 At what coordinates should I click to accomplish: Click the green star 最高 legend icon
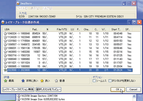6,81
